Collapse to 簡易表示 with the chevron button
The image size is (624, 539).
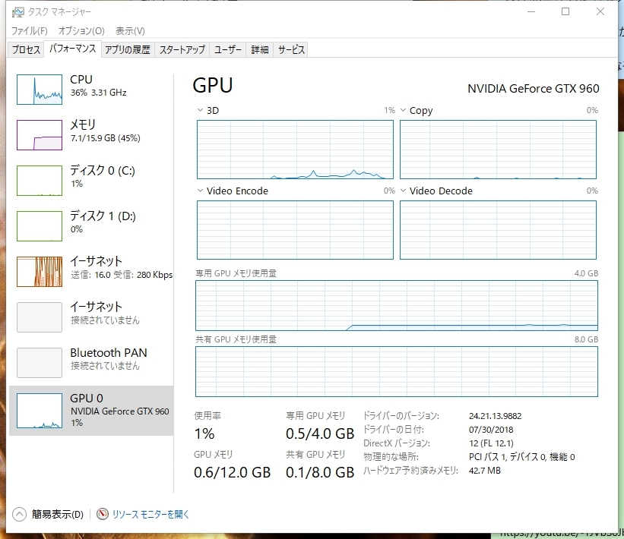tap(19, 514)
